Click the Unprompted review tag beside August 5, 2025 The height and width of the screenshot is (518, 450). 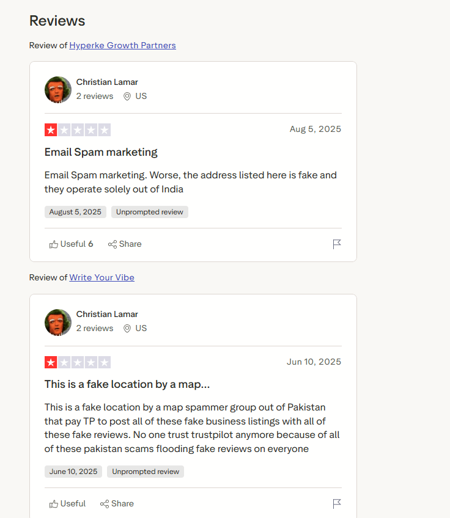click(150, 212)
